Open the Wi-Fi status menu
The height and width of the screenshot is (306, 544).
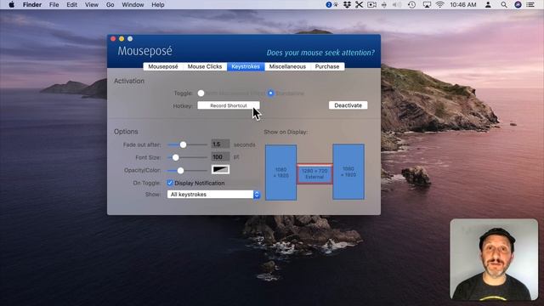pos(440,4)
